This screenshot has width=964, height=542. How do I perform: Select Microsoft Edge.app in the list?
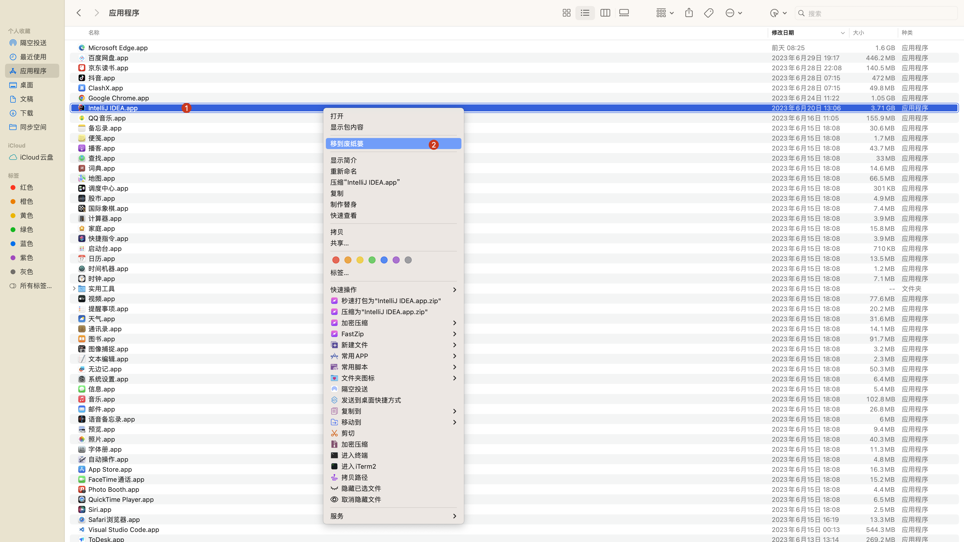514,47
